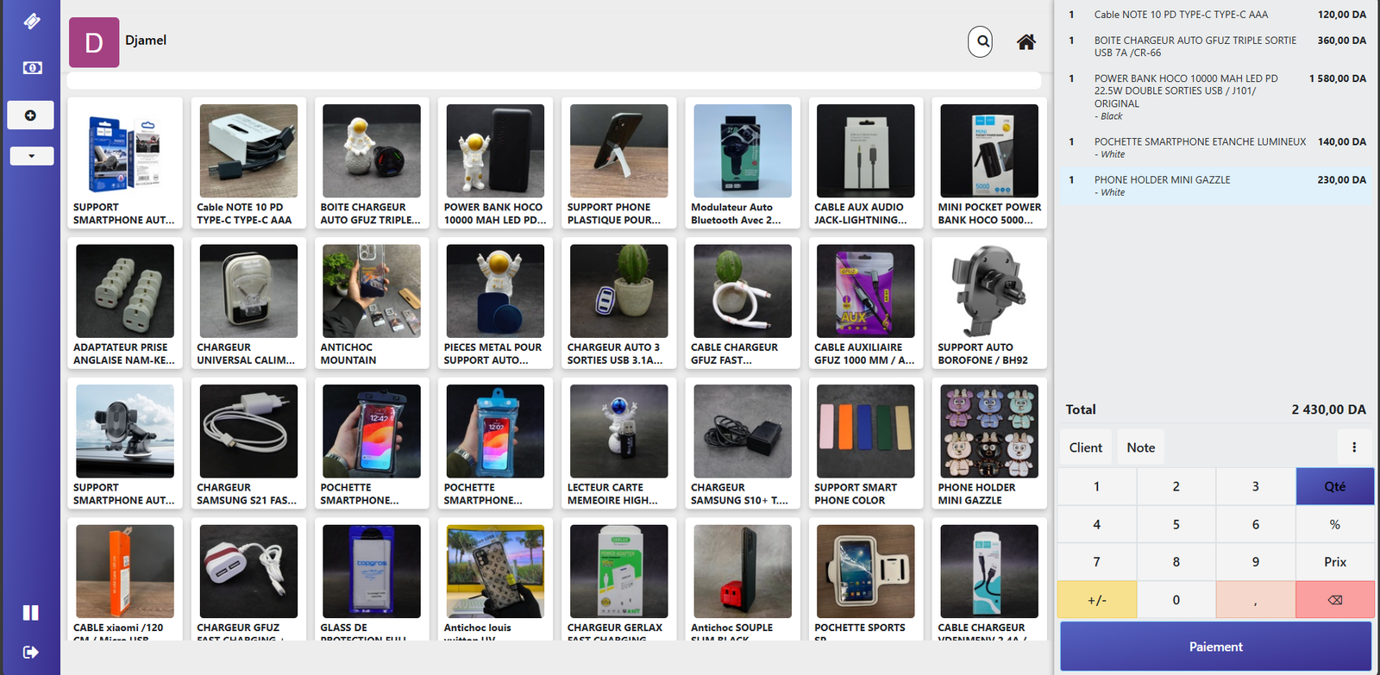Image resolution: width=1380 pixels, height=675 pixels.
Task: Click the logout icon at sidebar bottom
Action: (x=31, y=653)
